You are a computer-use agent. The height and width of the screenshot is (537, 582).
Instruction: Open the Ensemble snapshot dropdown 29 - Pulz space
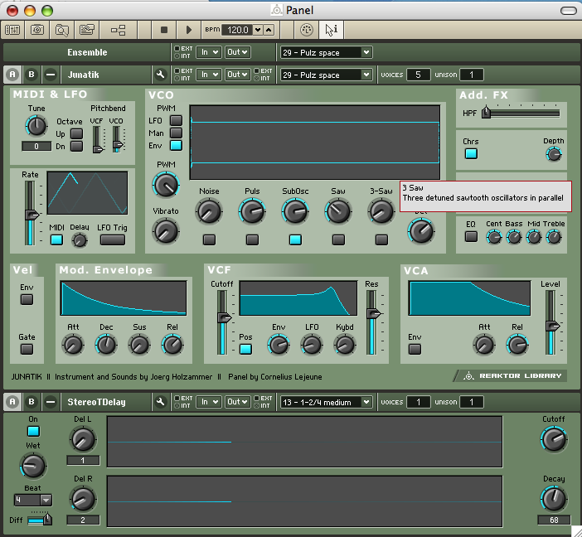click(326, 52)
